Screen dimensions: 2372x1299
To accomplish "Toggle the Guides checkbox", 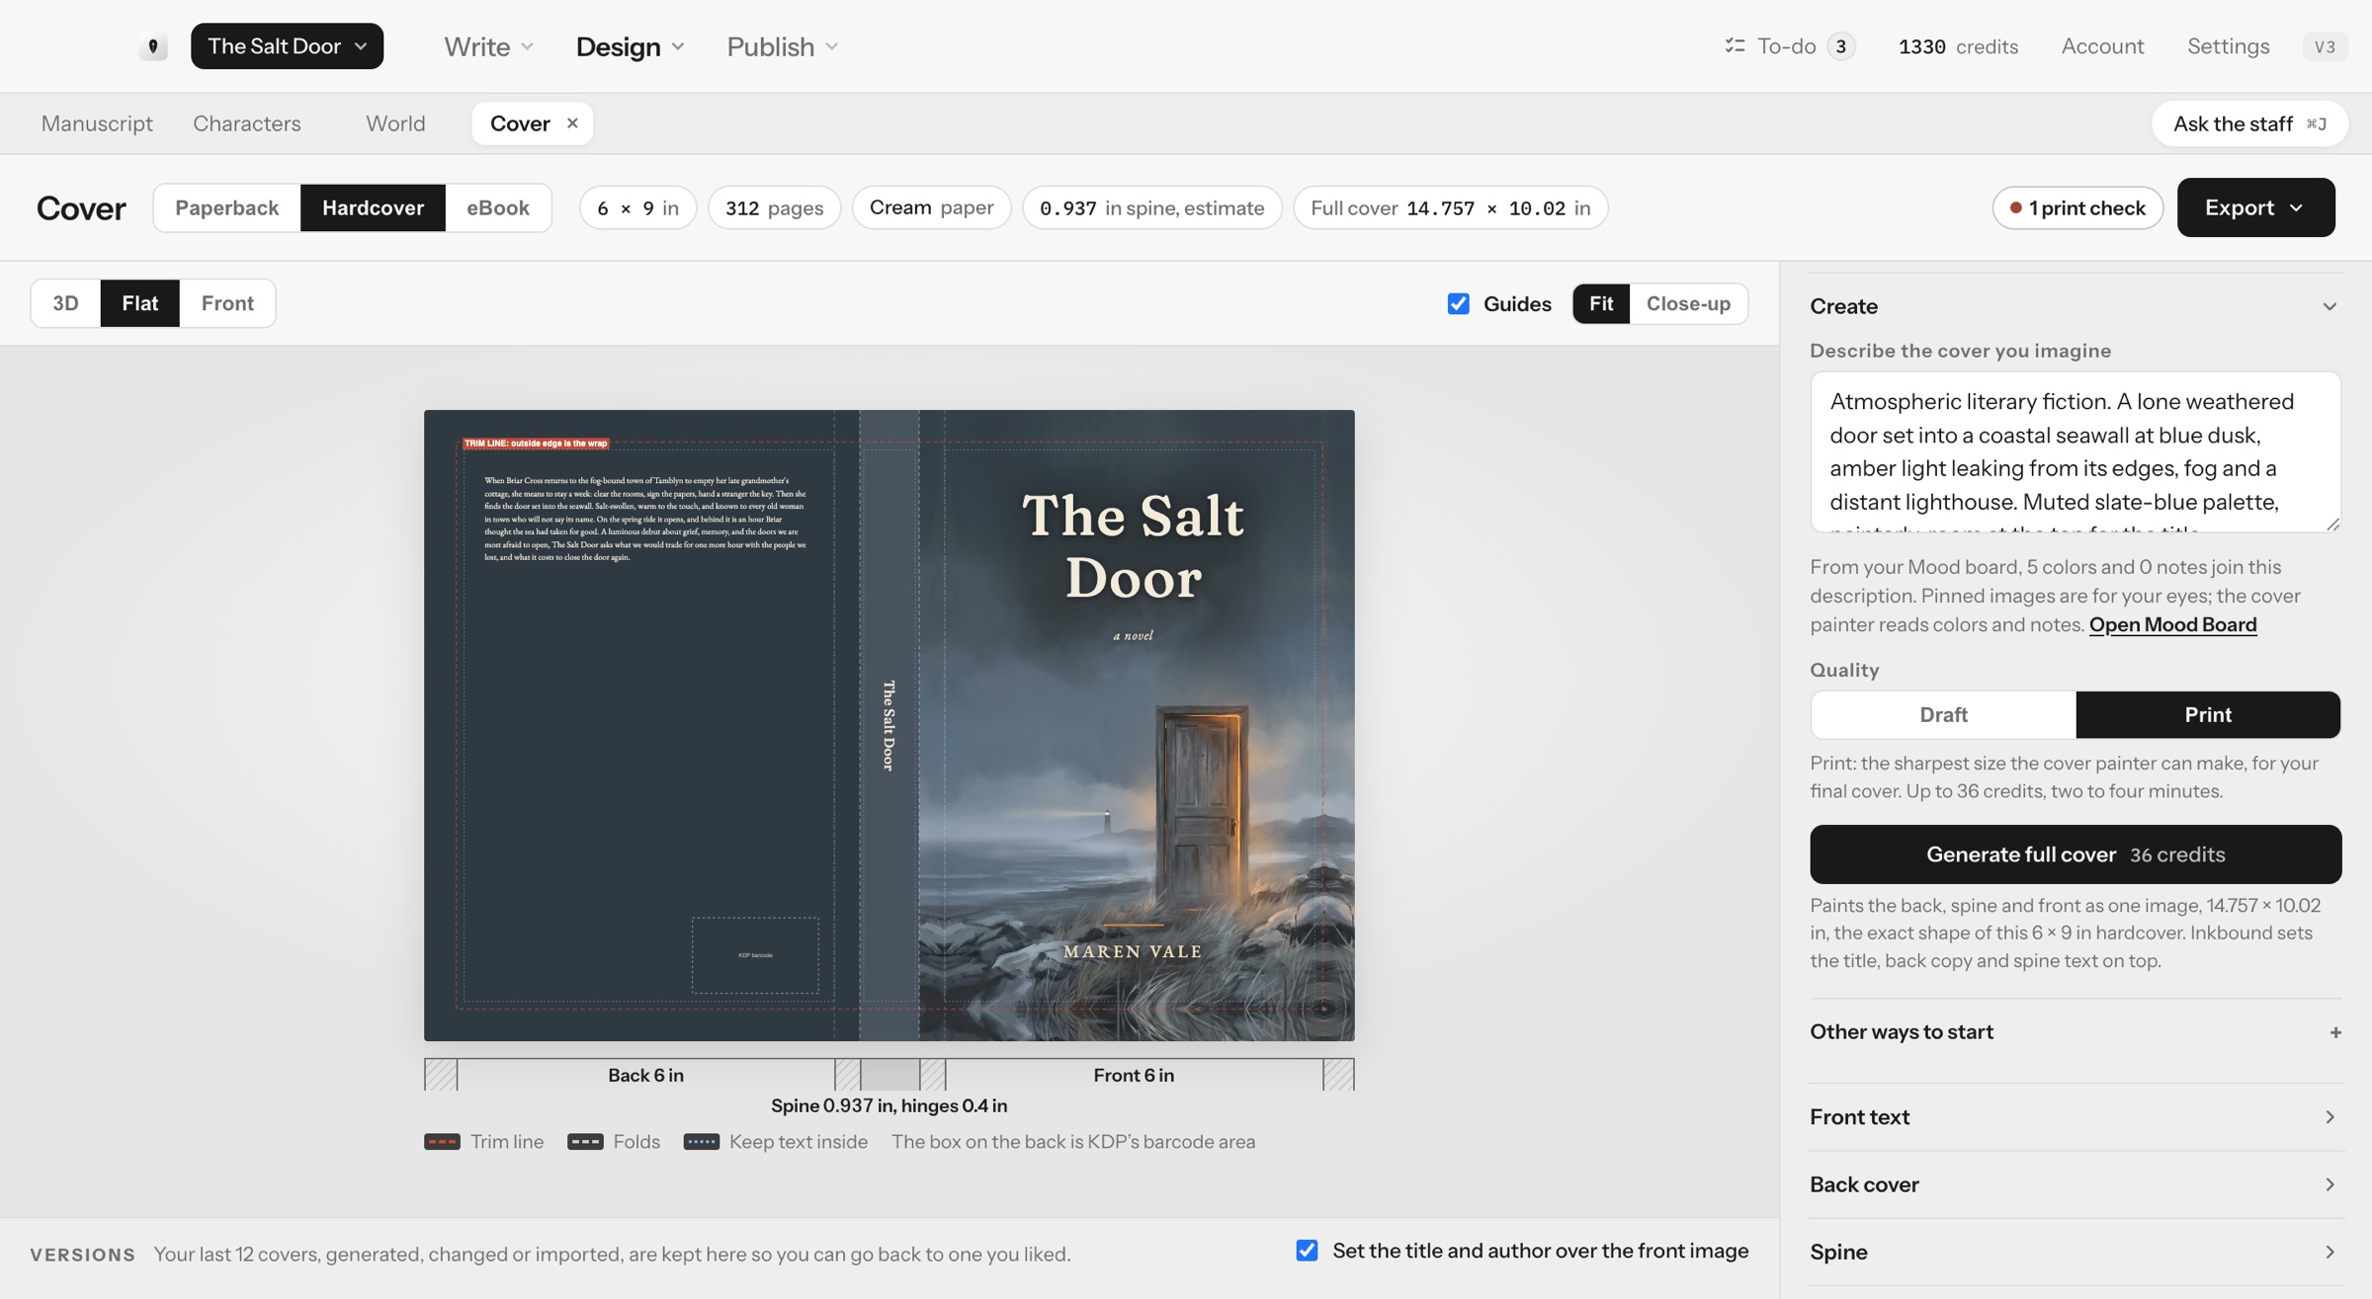I will click(x=1458, y=303).
